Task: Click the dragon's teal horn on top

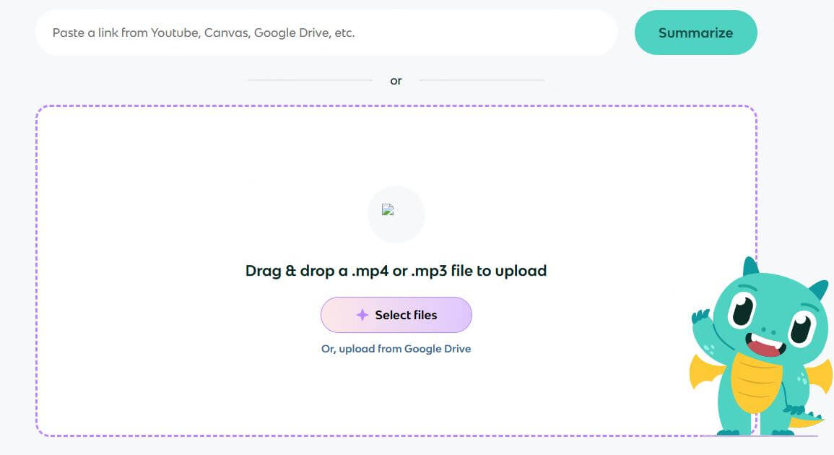Action: (x=751, y=266)
